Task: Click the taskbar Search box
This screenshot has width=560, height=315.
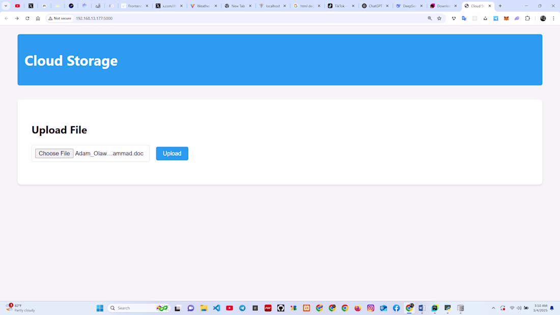Action: tap(139, 308)
